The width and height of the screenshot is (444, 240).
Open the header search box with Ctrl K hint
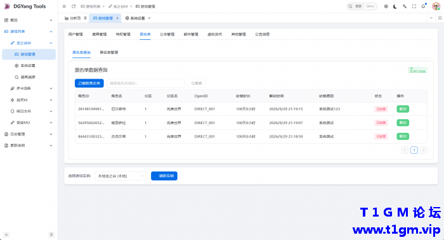362,6
